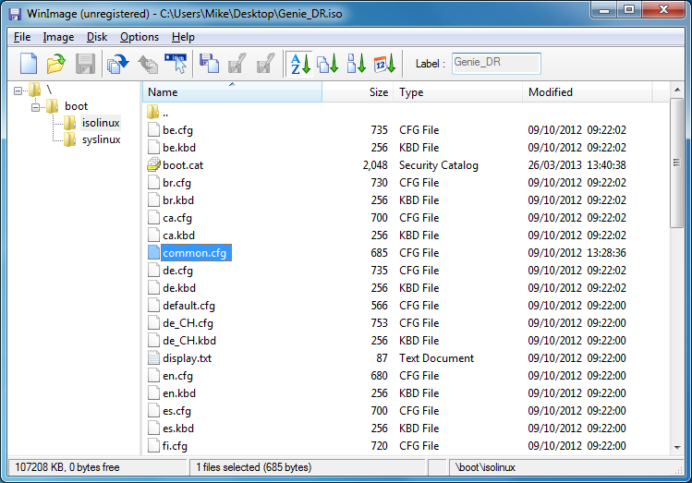Click the Label text field Genie_DR
The width and height of the screenshot is (692, 483).
coord(496,63)
